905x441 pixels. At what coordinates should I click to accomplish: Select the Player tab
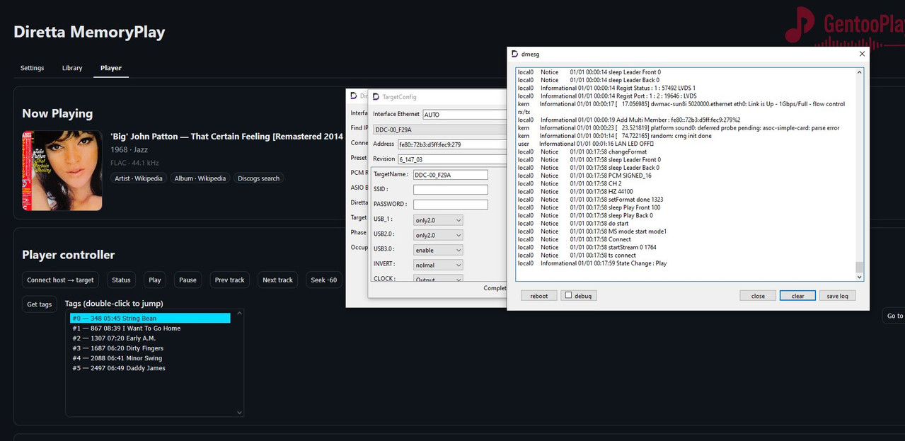pyautogui.click(x=110, y=68)
